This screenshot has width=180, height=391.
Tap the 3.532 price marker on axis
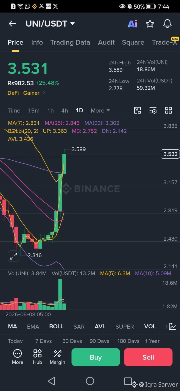(x=170, y=154)
